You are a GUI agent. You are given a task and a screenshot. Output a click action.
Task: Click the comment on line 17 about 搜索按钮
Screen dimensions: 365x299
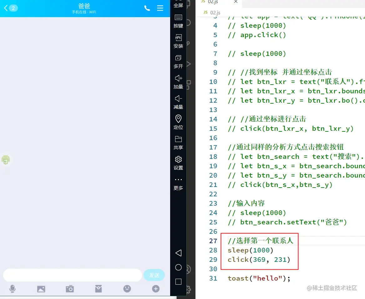[286, 147]
